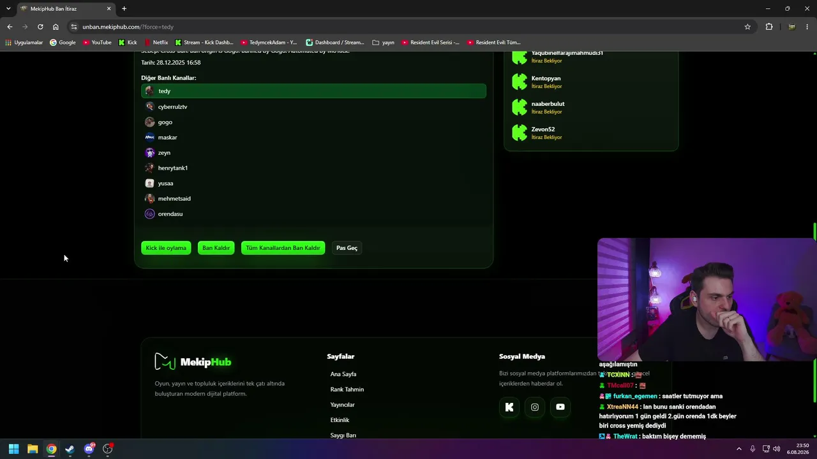
Task: Open the Google bookmark
Action: (x=63, y=43)
